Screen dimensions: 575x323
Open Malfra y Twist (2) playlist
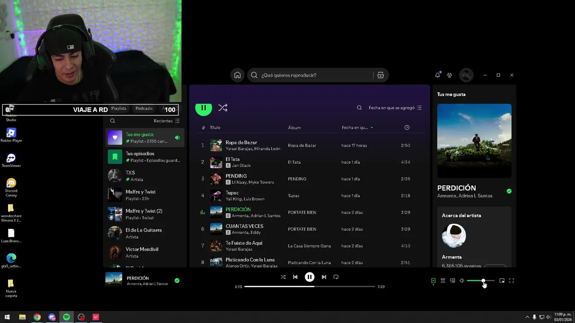145,214
